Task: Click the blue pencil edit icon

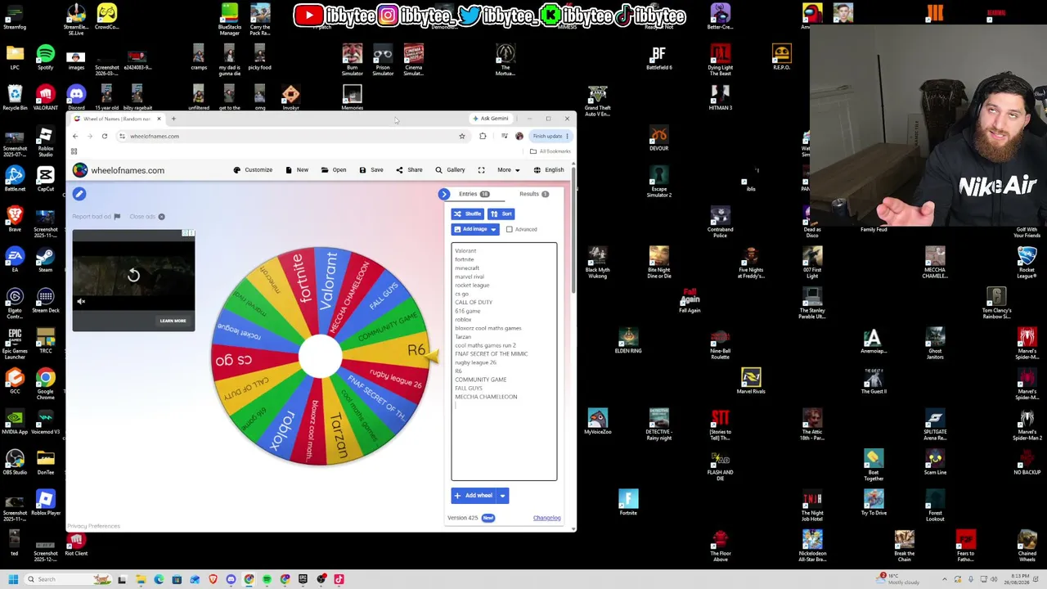Action: tap(79, 194)
